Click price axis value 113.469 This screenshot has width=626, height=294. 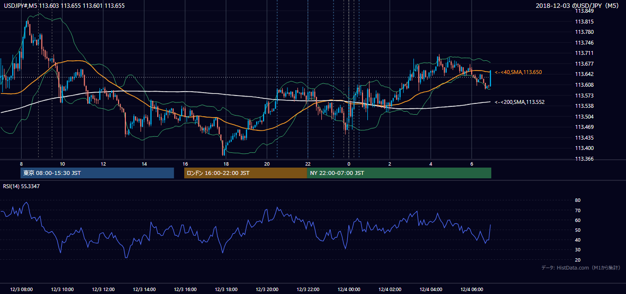[x=584, y=127]
